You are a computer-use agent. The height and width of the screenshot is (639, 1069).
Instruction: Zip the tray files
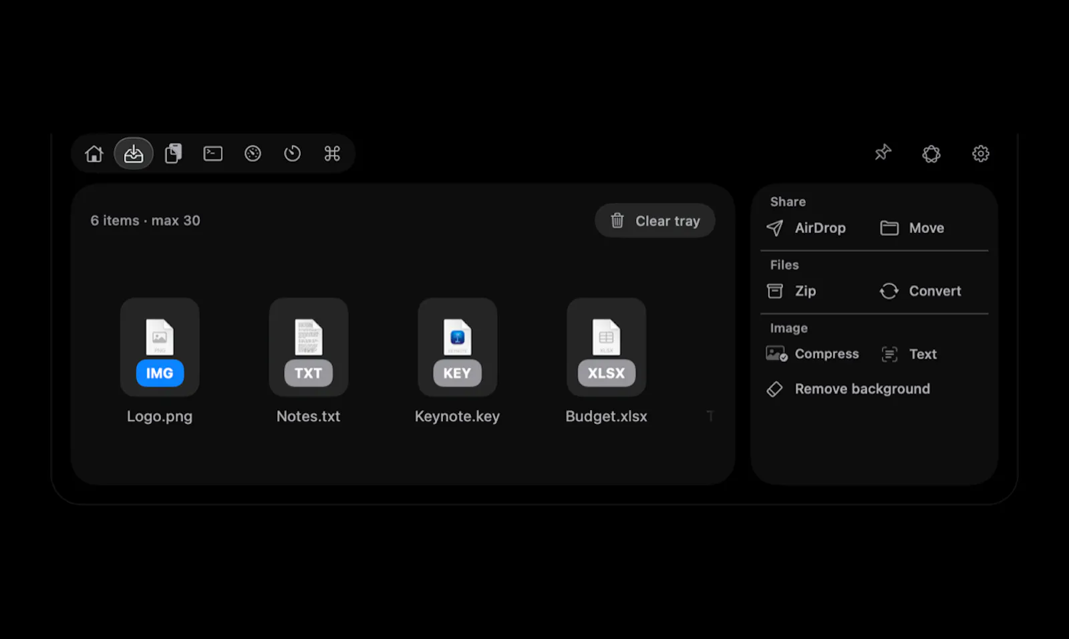[x=791, y=291]
